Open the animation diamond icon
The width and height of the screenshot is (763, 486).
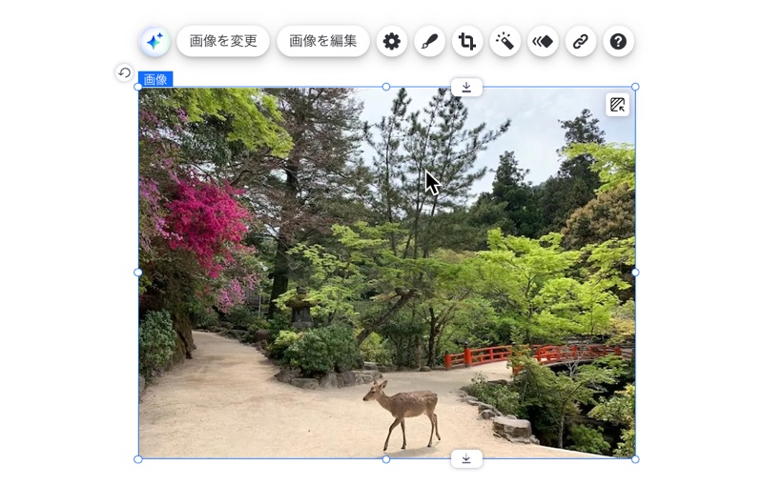[543, 41]
